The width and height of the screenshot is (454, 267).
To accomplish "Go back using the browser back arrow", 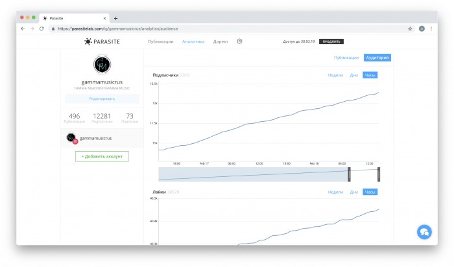I will click(23, 29).
